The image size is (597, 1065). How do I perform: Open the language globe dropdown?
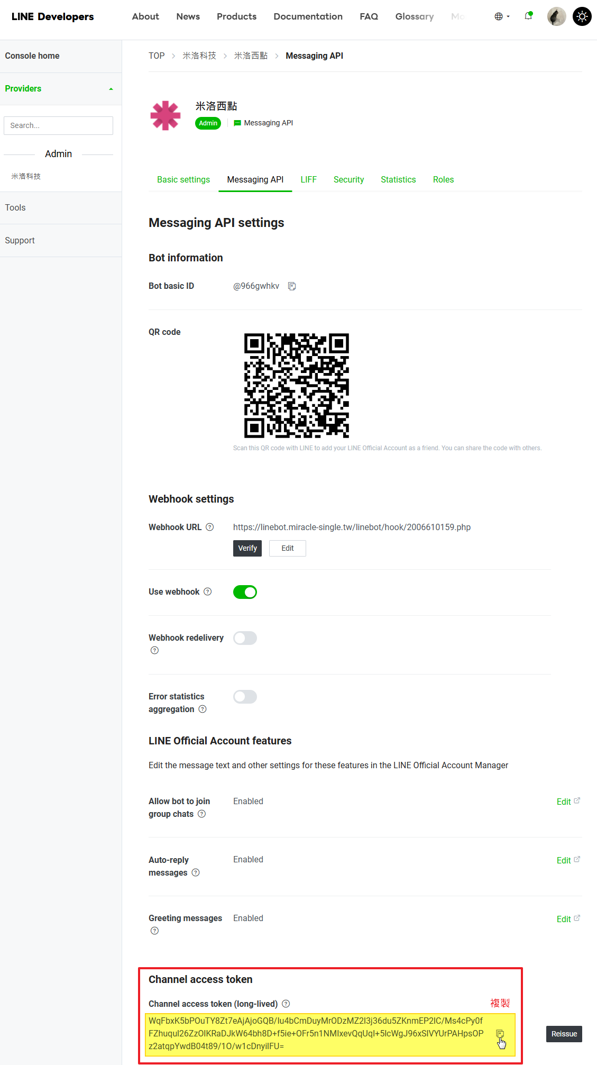click(x=502, y=16)
